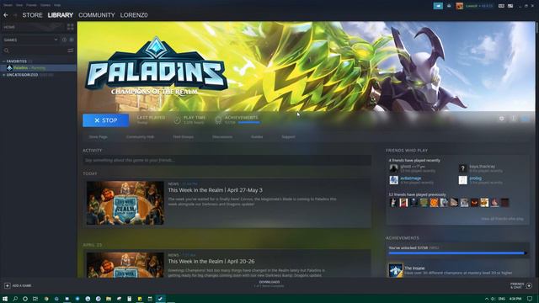This screenshot has width=539, height=303.
Task: Toggle the recent activity clock filter
Action: pos(64,40)
